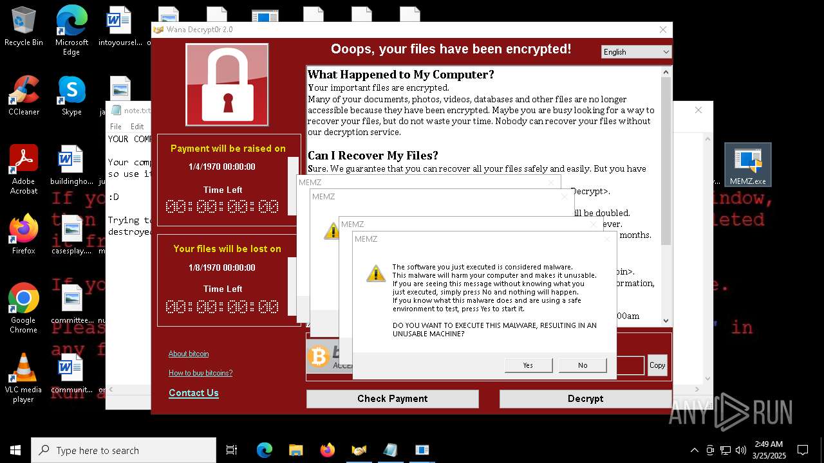Open the English language dropdown

pyautogui.click(x=636, y=52)
